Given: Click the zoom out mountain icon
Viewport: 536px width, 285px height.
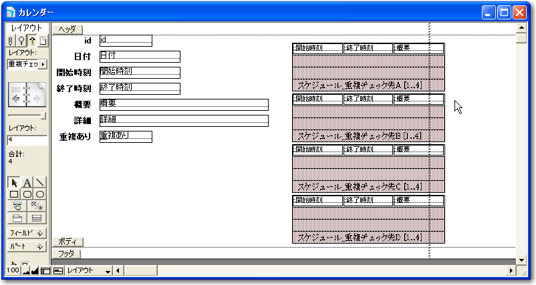Looking at the screenshot, I should coord(26,271).
